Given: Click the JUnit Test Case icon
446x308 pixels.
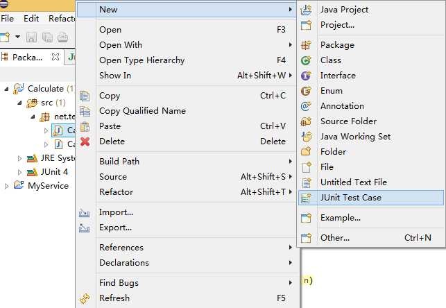Looking at the screenshot, I should (x=306, y=198).
